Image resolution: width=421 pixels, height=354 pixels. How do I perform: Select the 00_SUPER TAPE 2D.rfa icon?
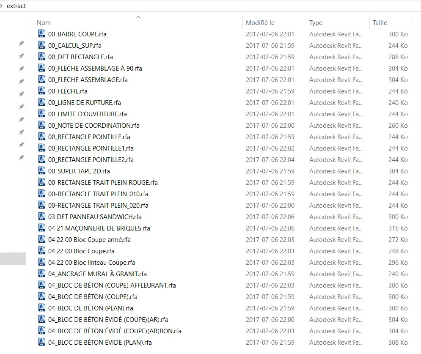point(42,170)
